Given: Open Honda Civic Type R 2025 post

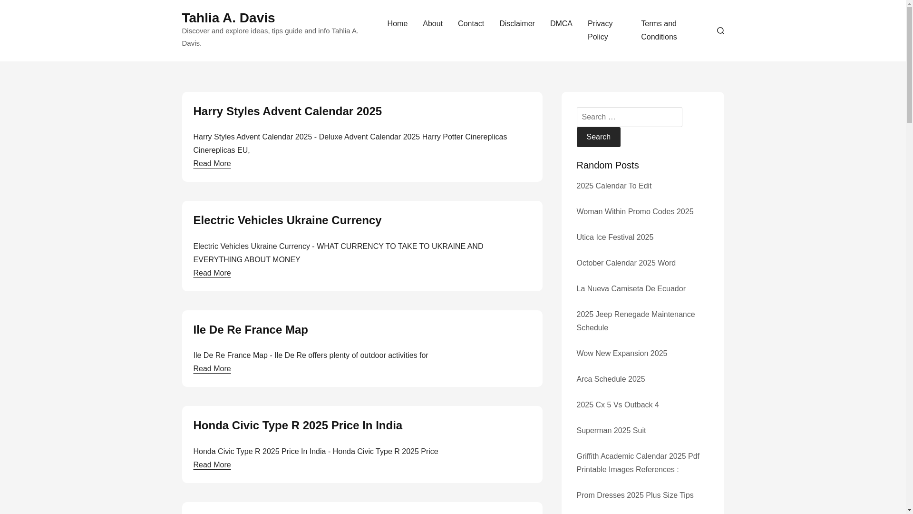Looking at the screenshot, I should [297, 425].
